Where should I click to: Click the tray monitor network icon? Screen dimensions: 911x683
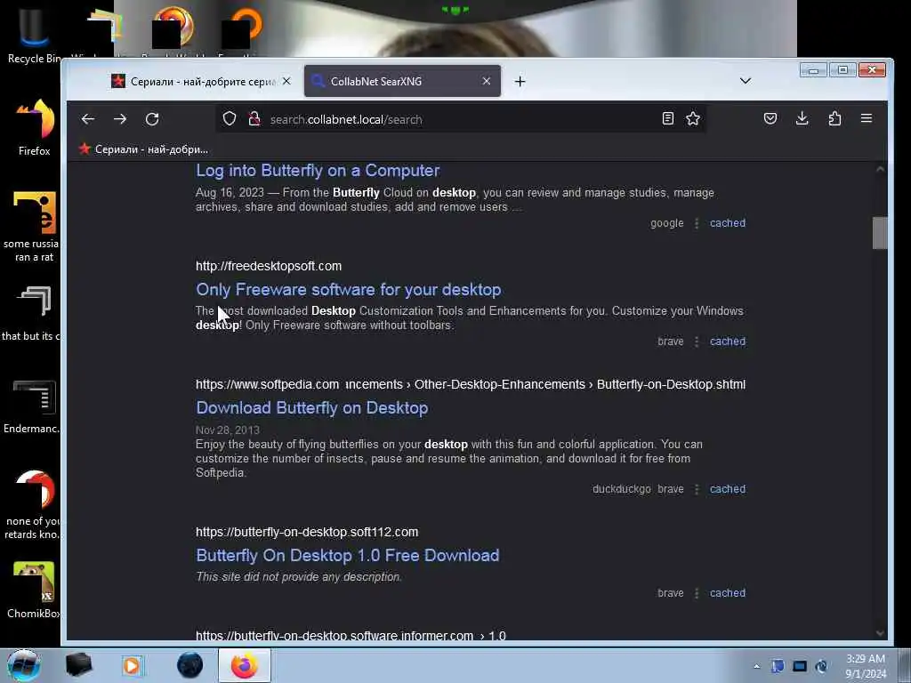click(800, 666)
